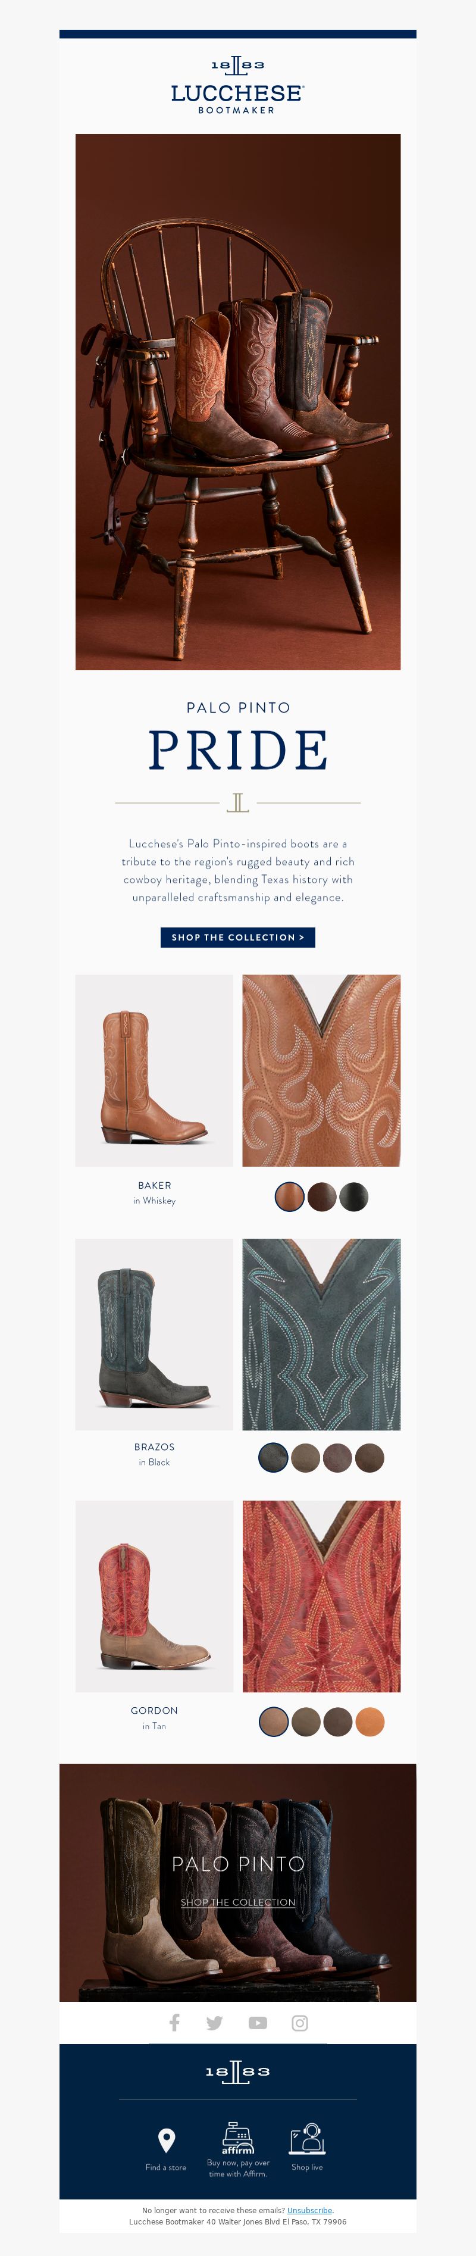
Task: Open the YouTube icon
Action: click(257, 2023)
